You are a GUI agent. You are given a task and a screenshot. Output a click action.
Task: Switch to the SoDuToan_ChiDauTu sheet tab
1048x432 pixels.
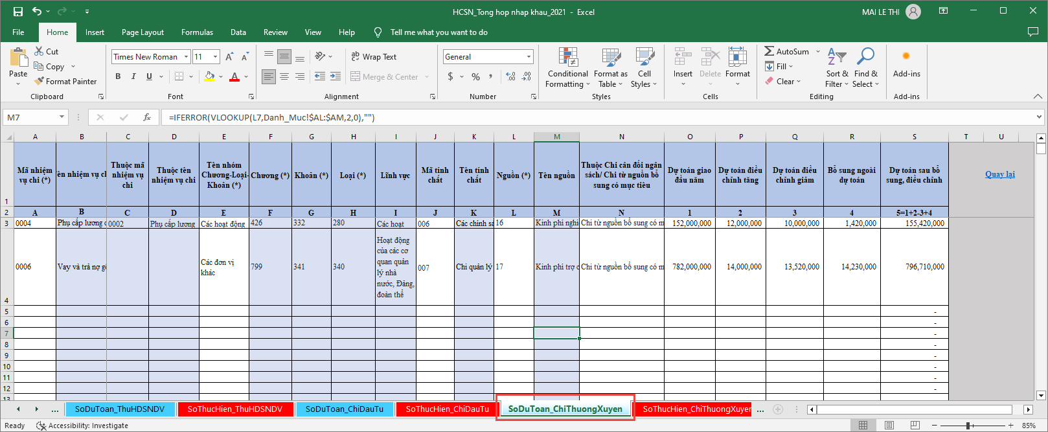(x=344, y=409)
